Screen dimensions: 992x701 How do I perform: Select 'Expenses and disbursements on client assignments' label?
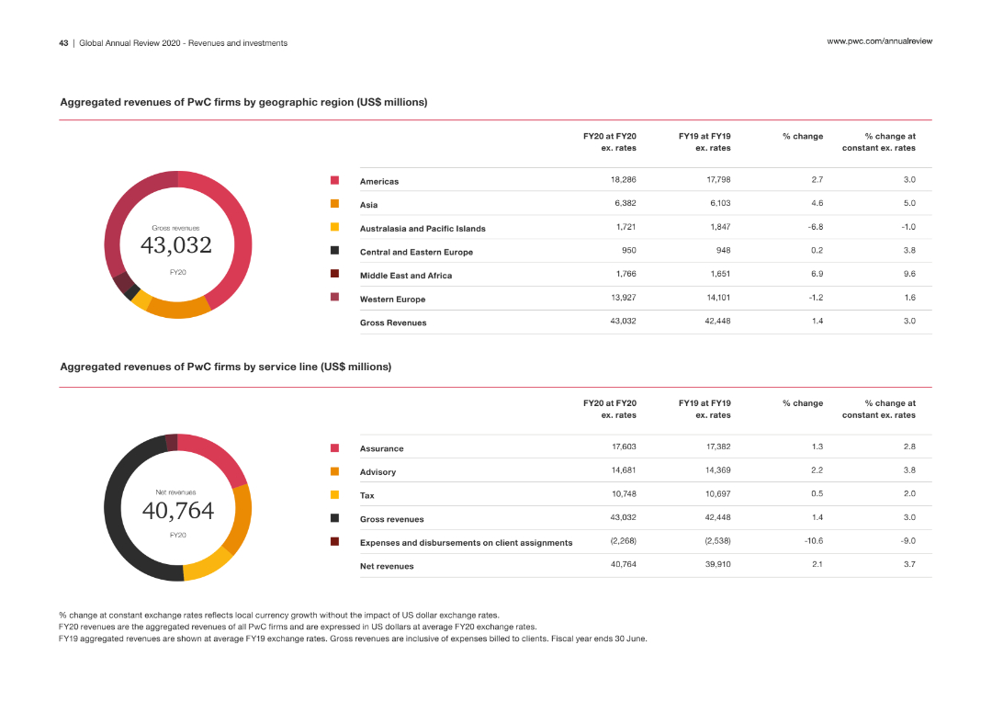click(x=466, y=543)
